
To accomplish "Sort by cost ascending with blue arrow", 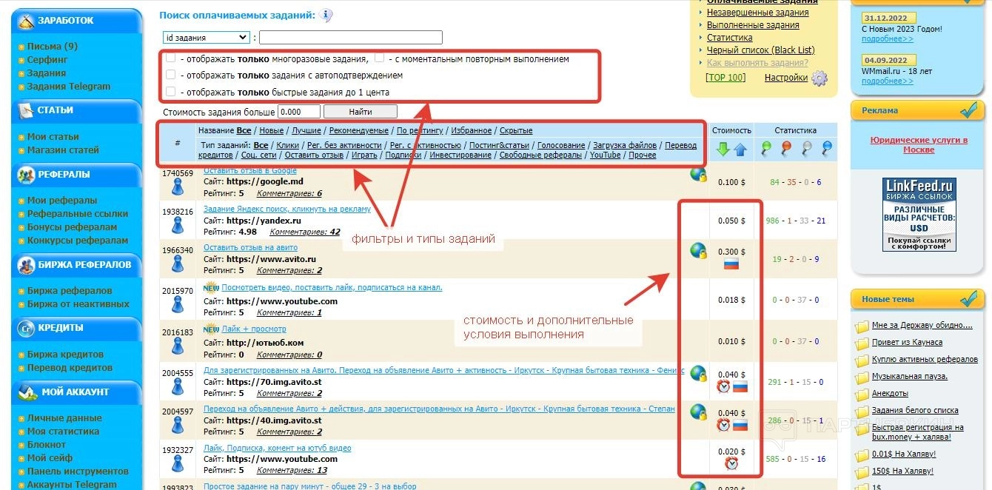I will 740,150.
